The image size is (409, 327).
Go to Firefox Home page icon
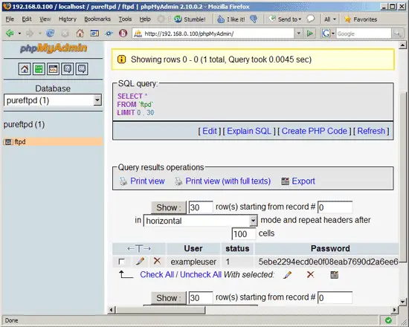pos(80,33)
